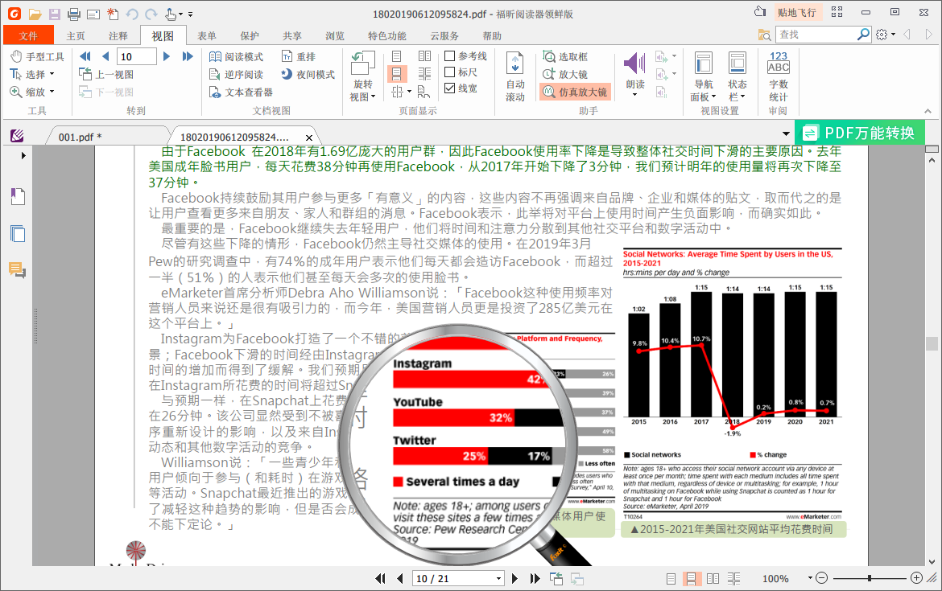Go to first page in status bar
This screenshot has width=942, height=591.
(380, 578)
